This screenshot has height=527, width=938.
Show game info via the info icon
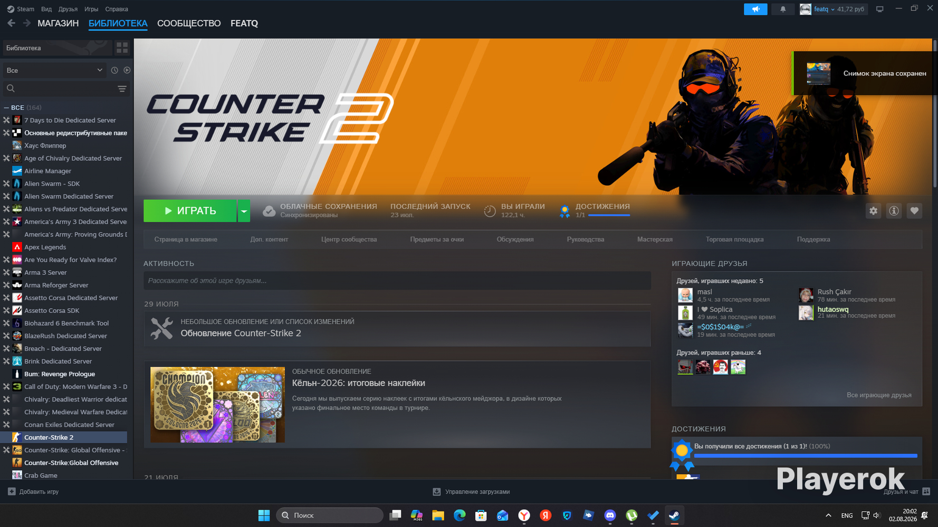click(x=894, y=211)
